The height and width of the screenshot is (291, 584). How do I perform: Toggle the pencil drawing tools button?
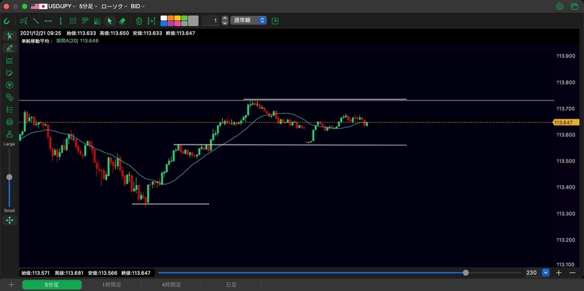(x=9, y=48)
